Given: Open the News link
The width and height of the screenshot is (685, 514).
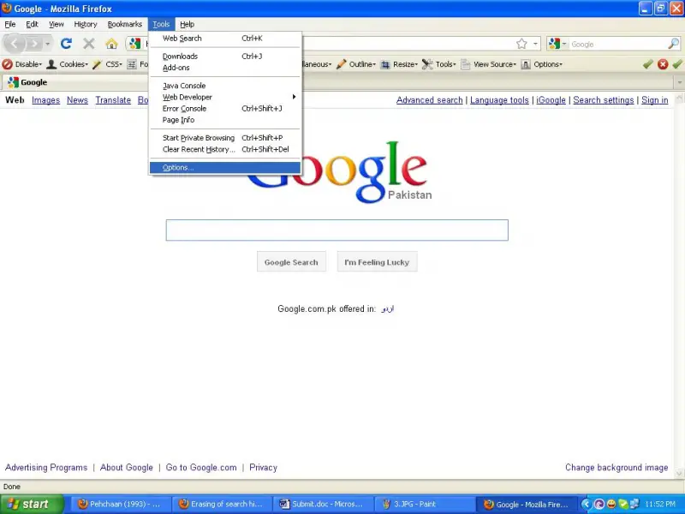Looking at the screenshot, I should point(77,100).
